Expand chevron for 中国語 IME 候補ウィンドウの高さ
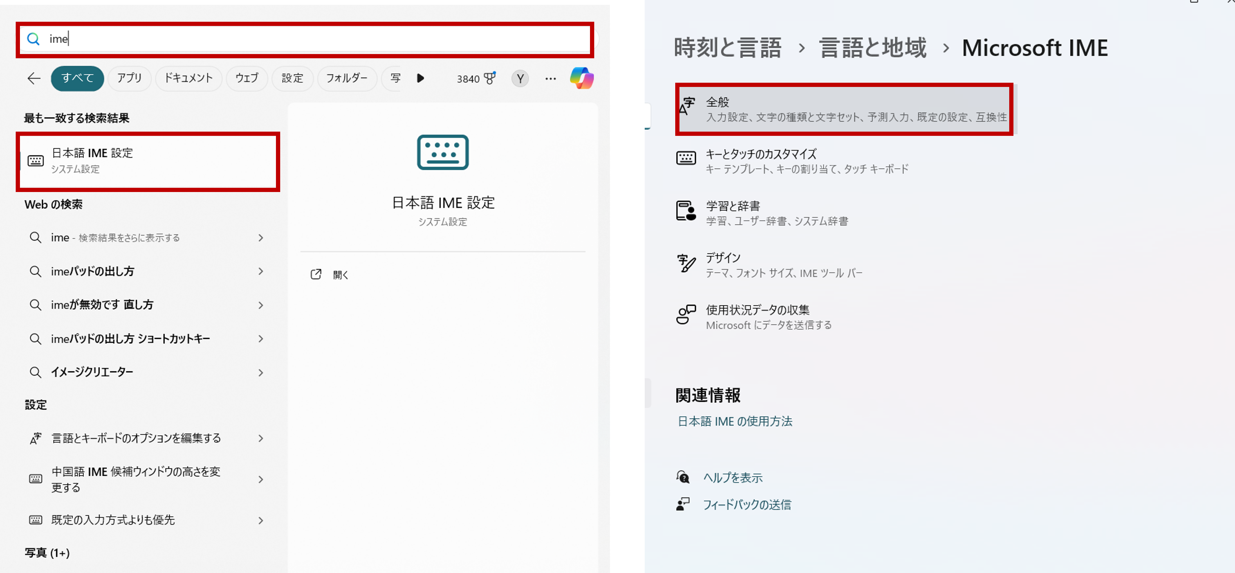Viewport: 1235px width, 573px height. [261, 479]
